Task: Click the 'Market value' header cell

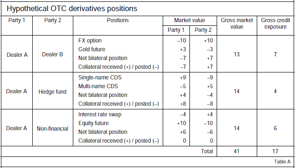Action: click(189, 20)
